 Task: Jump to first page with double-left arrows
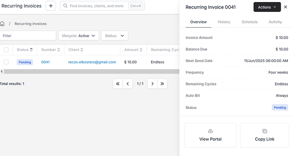pos(118,84)
